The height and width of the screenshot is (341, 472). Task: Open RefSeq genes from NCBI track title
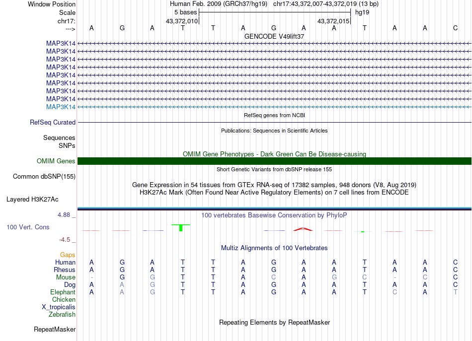click(274, 115)
